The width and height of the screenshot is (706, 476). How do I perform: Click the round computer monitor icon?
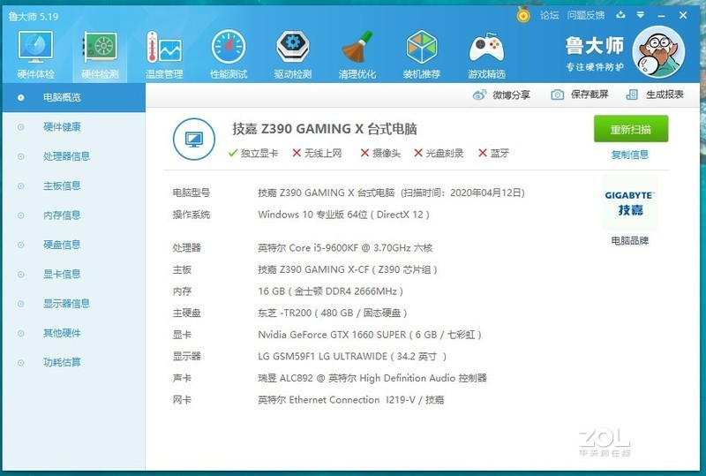click(194, 140)
